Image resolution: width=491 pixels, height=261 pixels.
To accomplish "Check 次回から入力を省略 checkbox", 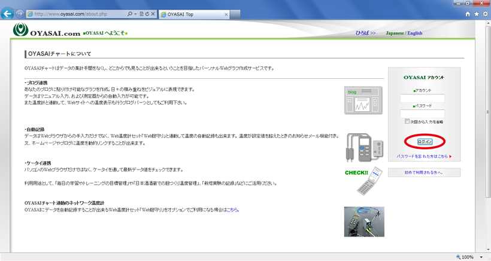I will (407, 121).
